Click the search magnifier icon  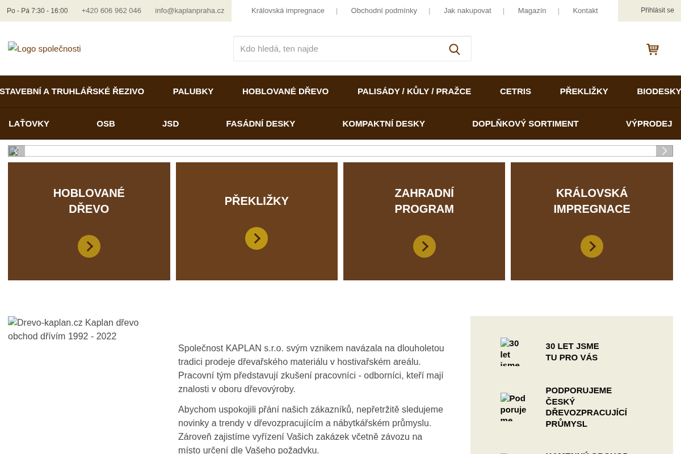(x=455, y=49)
